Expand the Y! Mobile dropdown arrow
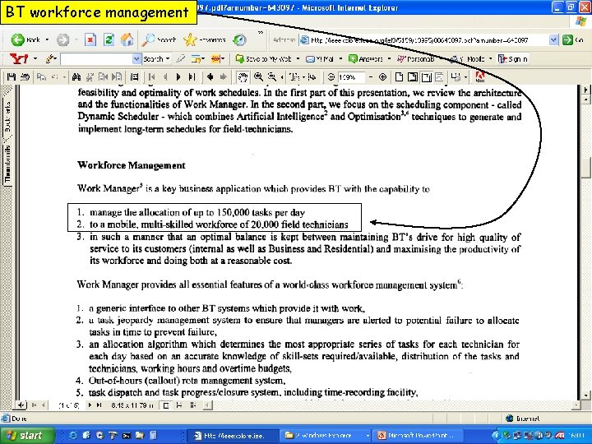Image resolution: width=592 pixels, height=444 pixels. [490, 59]
